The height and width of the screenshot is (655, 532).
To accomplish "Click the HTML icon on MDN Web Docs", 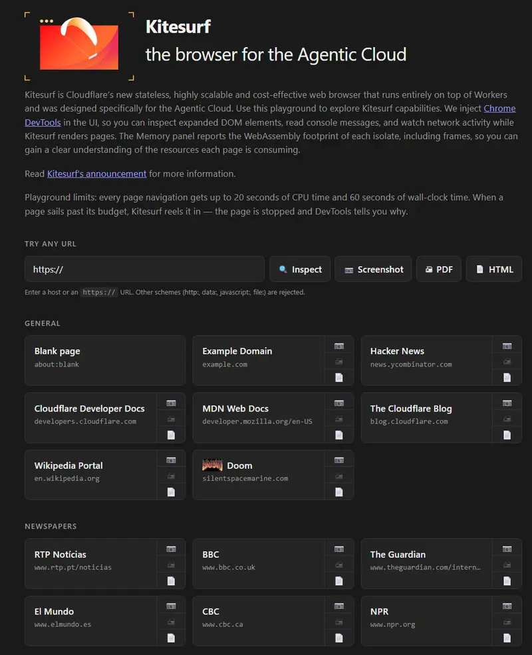I will coord(339,435).
